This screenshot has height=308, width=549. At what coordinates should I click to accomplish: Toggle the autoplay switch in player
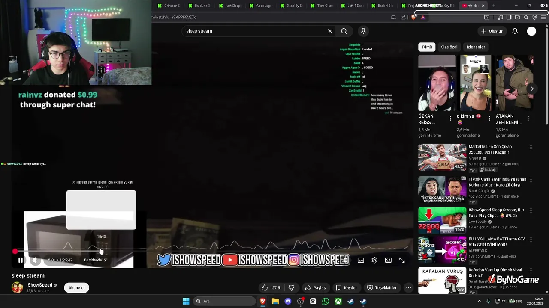click(345, 260)
